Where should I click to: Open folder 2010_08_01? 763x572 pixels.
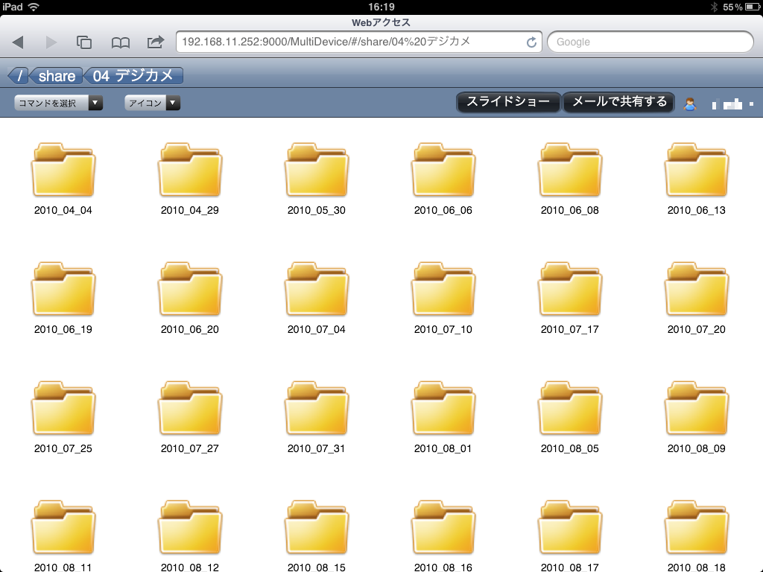443,417
